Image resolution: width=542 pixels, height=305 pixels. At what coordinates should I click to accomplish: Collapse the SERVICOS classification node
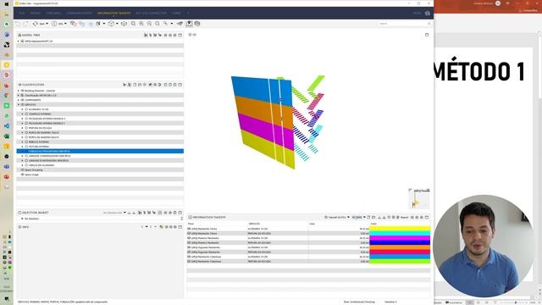pyautogui.click(x=19, y=104)
